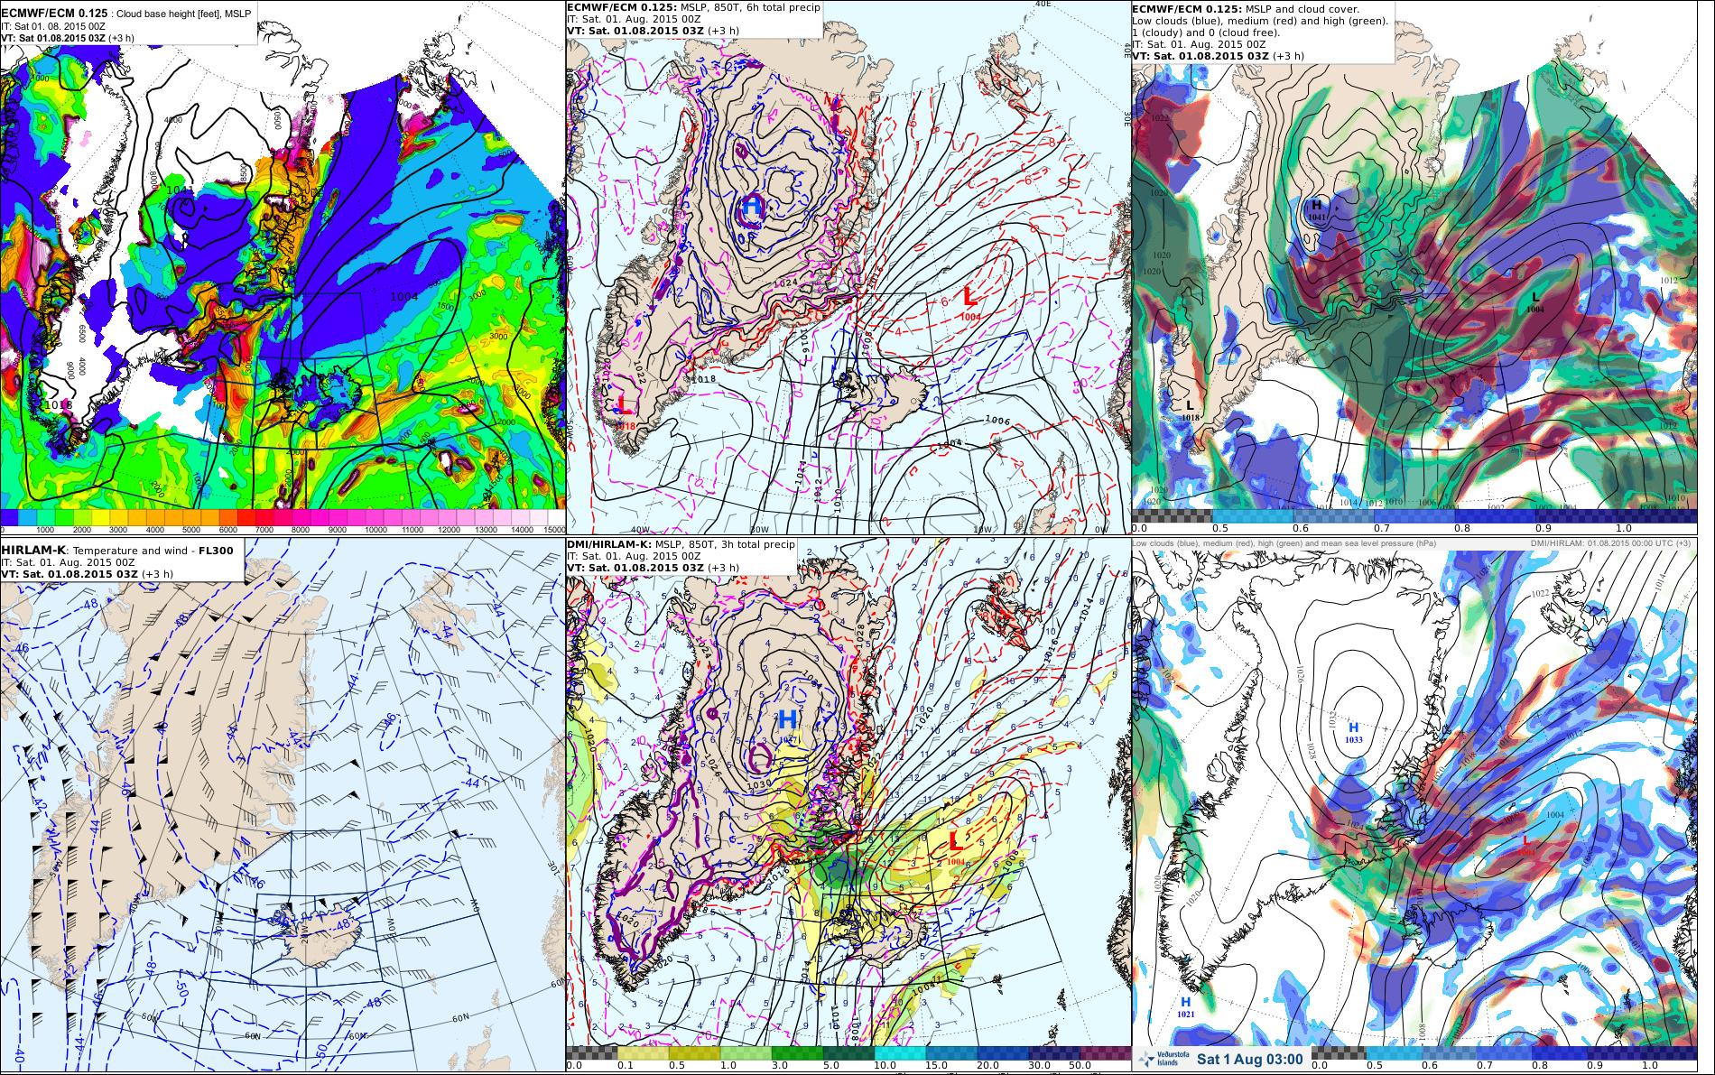Click the 'Sat 1 Aug 03:00' timestamp label
Screen dimensions: 1715x1075
click(1250, 1059)
